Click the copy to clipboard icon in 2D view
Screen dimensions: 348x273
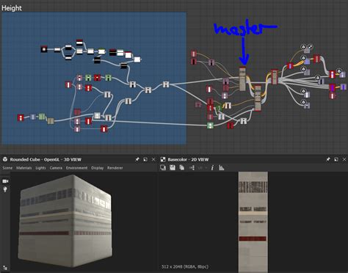[x=181, y=167]
